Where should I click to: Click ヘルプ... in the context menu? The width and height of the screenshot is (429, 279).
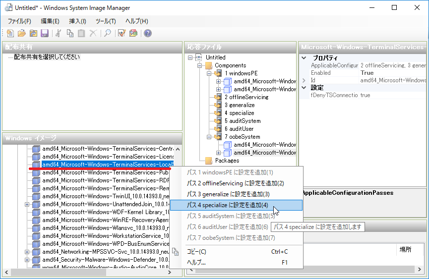[x=196, y=262]
